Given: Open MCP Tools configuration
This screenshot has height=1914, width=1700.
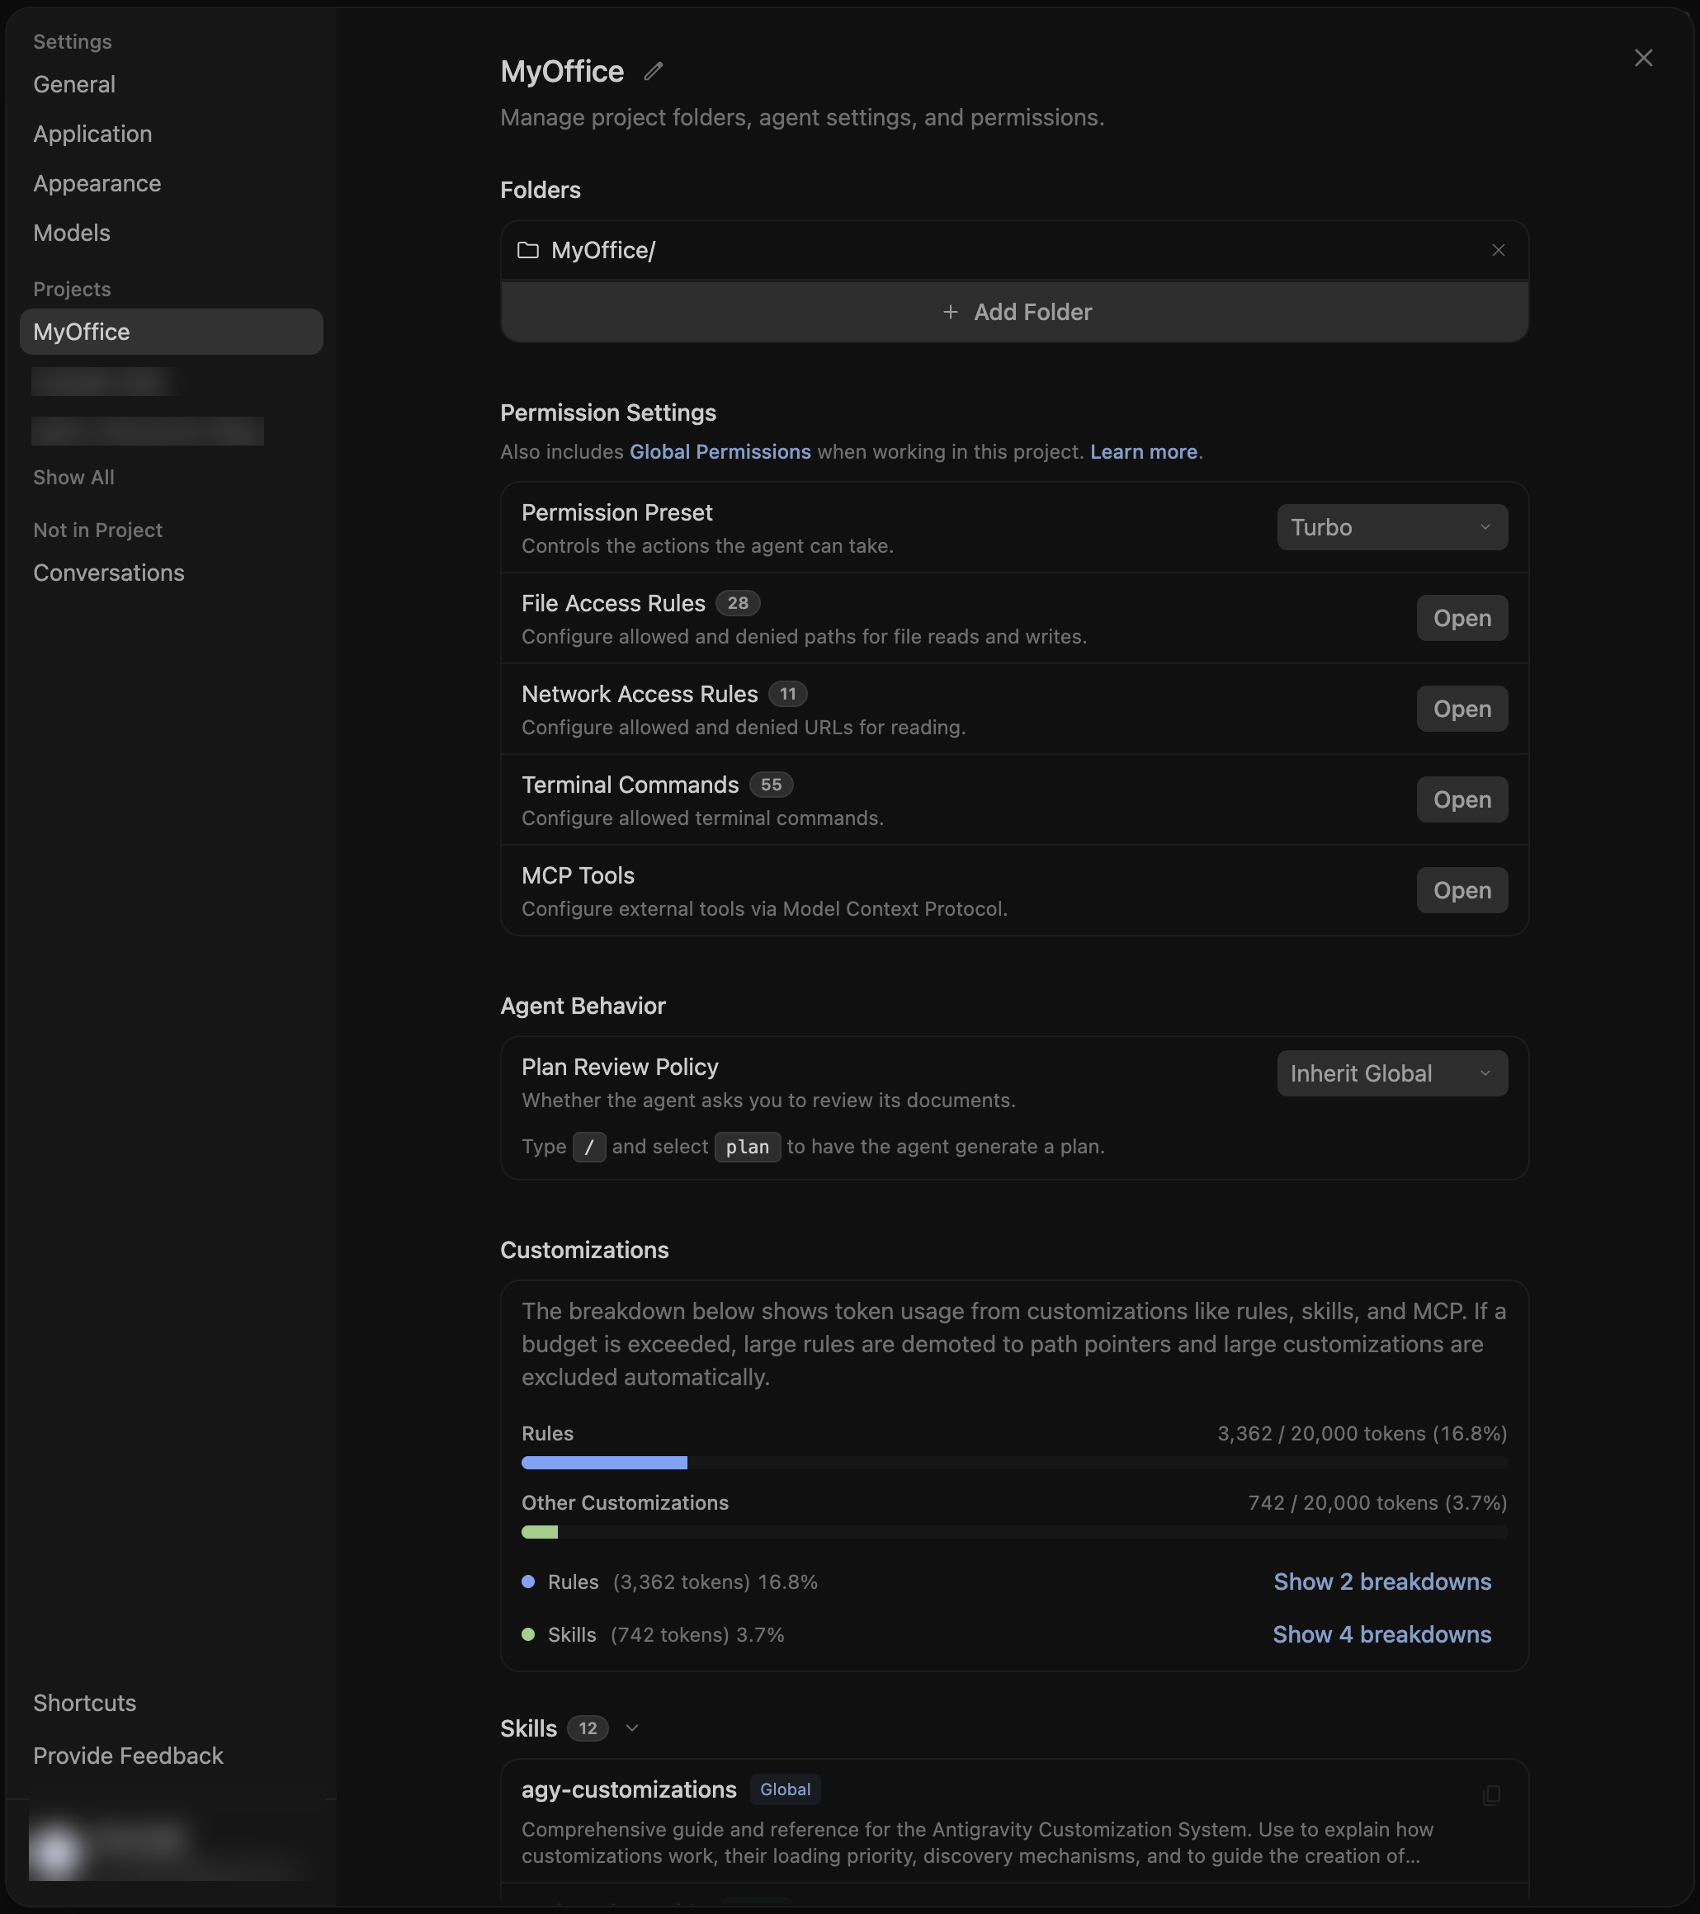Looking at the screenshot, I should (1462, 890).
